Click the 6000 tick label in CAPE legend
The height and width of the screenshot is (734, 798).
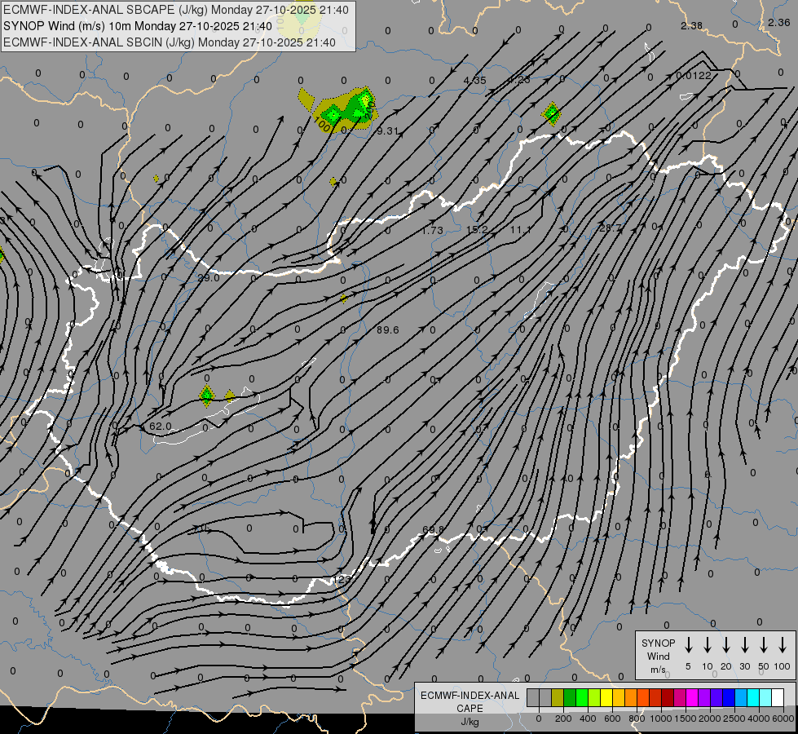783,719
